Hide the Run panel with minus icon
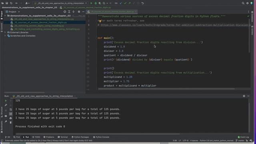Viewport: 256px width, 144px height. pyautogui.click(x=248, y=96)
